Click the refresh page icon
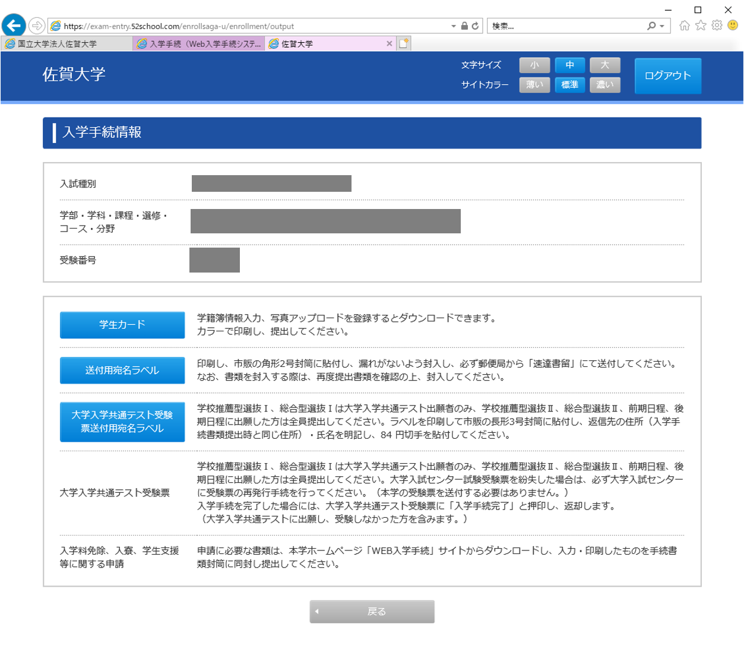This screenshot has width=744, height=668. tap(475, 26)
